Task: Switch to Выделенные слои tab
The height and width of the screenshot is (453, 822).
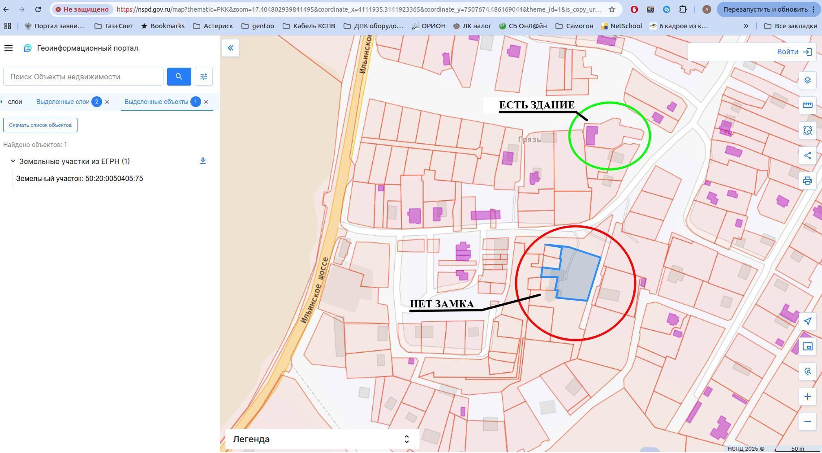Action: [x=63, y=102]
